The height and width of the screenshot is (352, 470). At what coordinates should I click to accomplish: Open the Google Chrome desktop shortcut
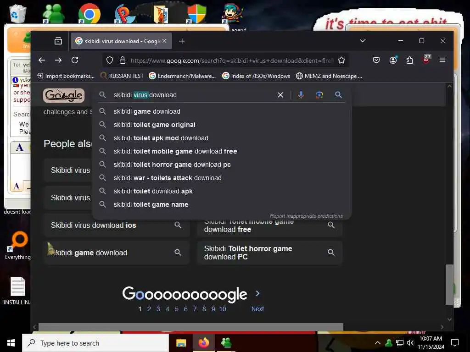click(x=90, y=13)
